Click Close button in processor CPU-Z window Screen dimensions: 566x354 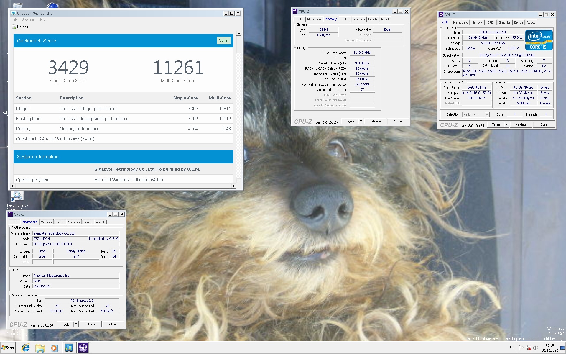tap(544, 124)
